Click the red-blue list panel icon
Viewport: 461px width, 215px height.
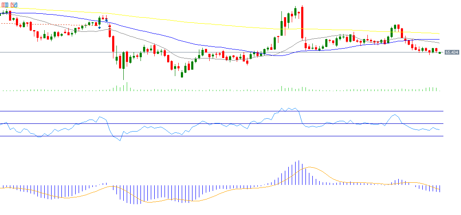click(5, 5)
